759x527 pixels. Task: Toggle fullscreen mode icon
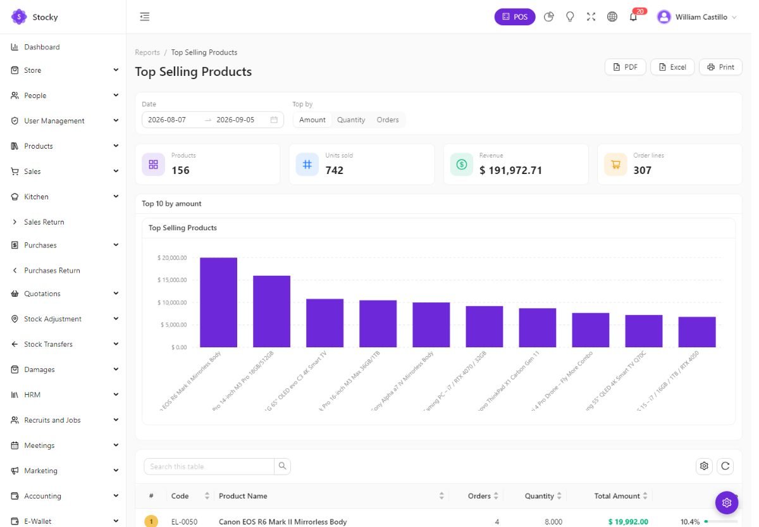tap(591, 17)
